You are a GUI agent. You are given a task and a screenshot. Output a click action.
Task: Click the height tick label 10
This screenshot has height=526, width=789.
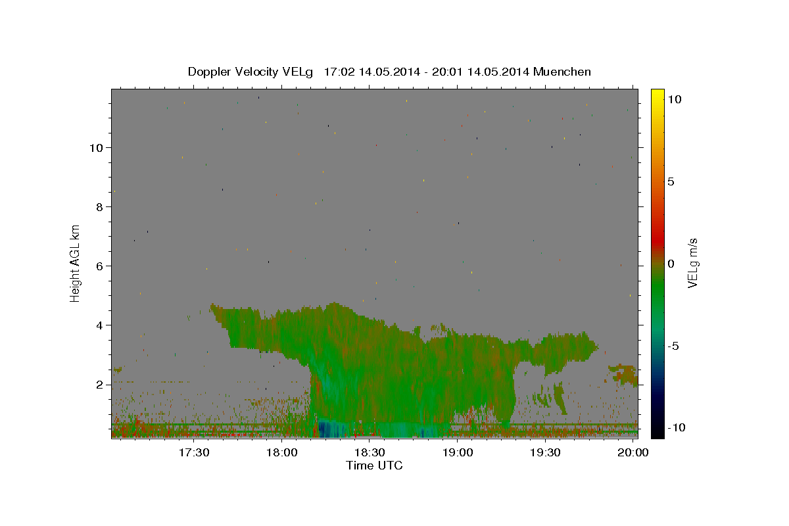pyautogui.click(x=95, y=148)
